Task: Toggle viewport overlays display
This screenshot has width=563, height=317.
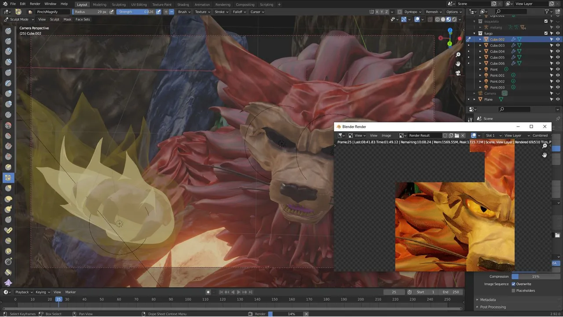Action: 417,19
